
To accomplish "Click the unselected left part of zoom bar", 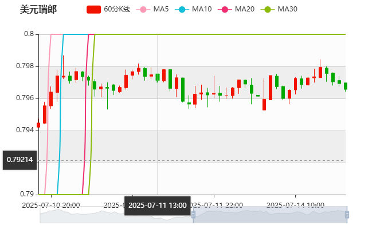I will tap(116, 215).
